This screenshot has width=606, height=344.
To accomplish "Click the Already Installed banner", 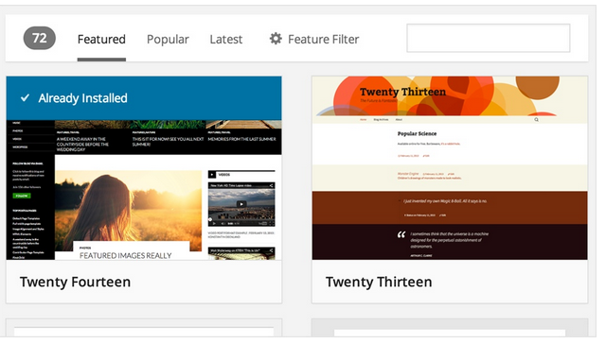I will pyautogui.click(x=144, y=98).
